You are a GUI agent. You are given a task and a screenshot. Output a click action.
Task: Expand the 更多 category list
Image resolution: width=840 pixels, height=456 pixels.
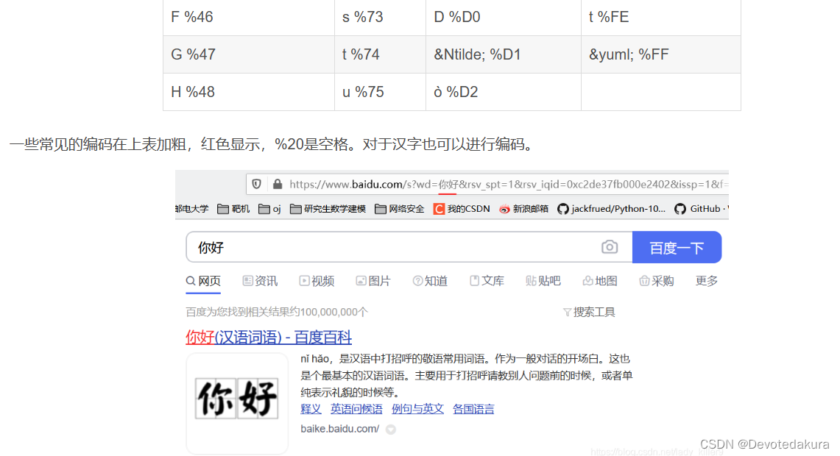pyautogui.click(x=706, y=280)
